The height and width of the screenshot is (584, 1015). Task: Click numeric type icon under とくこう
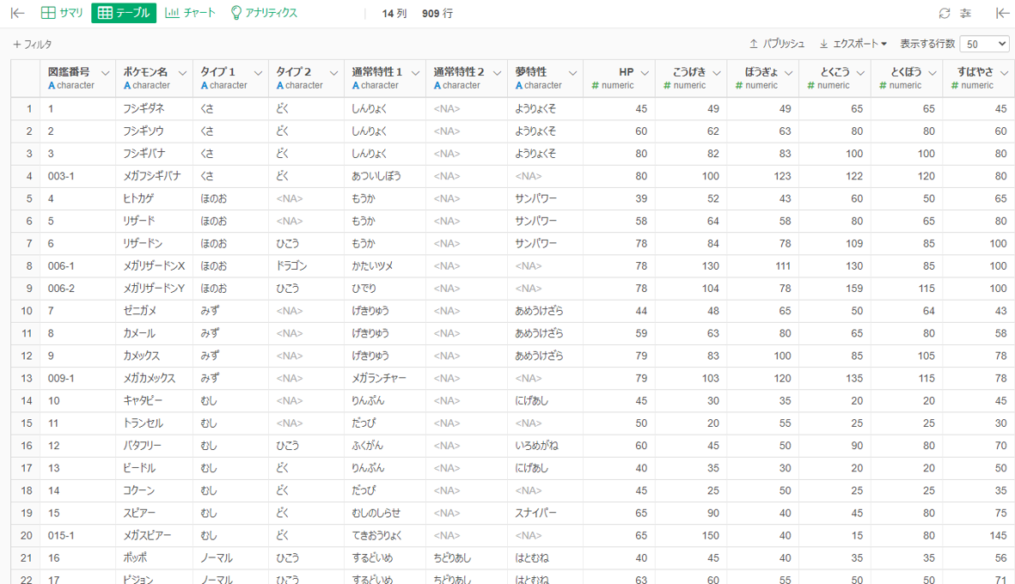point(810,85)
